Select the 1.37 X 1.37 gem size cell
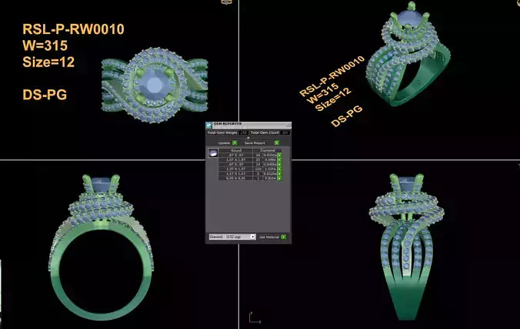520x329 pixels. point(236,170)
